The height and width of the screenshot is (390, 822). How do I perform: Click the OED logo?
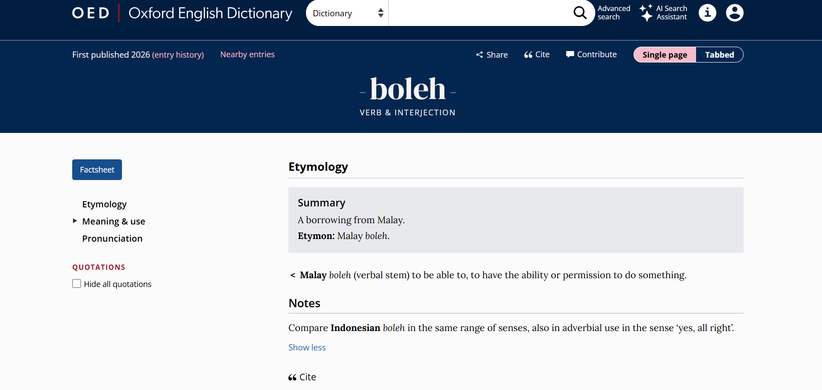tap(91, 13)
